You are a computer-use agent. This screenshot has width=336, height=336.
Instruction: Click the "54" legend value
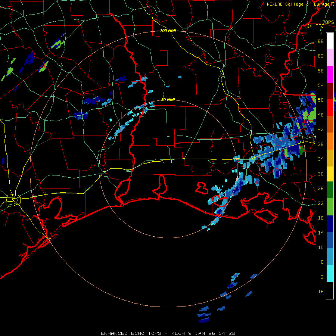point(321,85)
